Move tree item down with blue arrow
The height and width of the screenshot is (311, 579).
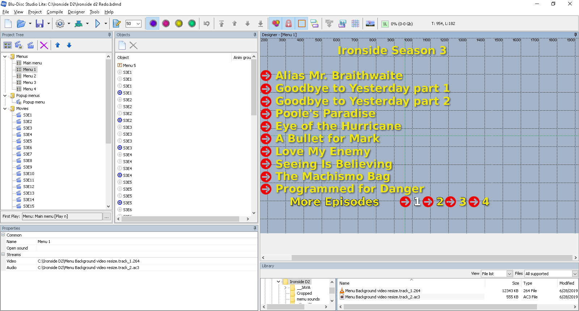[x=69, y=45]
